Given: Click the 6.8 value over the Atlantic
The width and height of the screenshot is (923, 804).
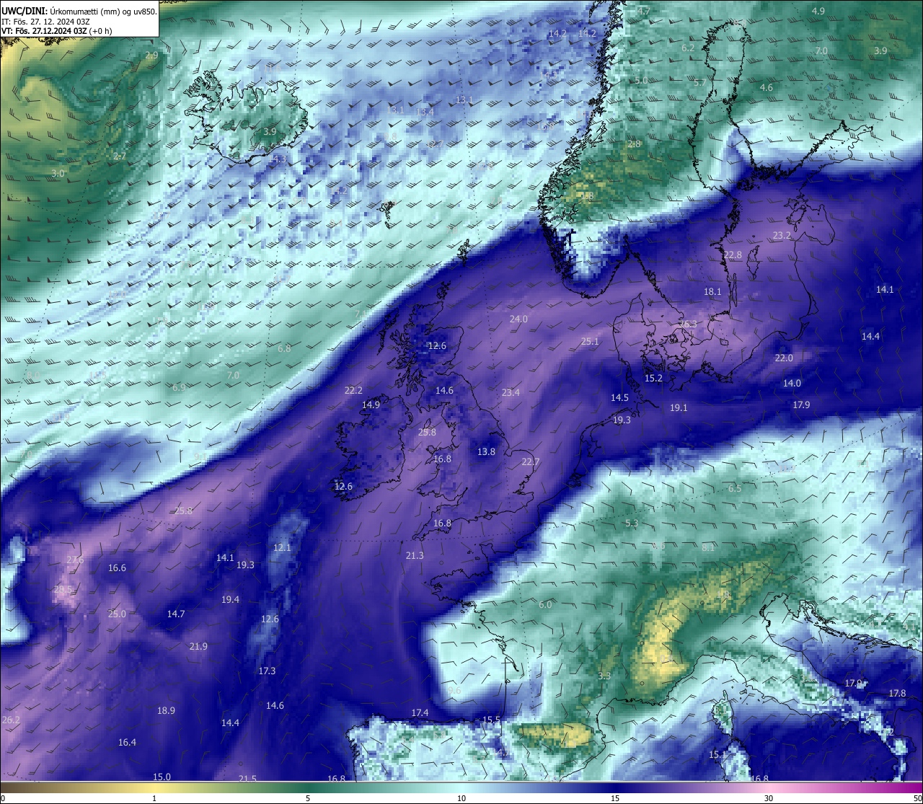Looking at the screenshot, I should [284, 349].
